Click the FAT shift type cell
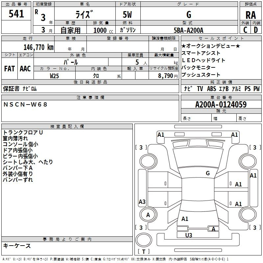 coord(9,69)
